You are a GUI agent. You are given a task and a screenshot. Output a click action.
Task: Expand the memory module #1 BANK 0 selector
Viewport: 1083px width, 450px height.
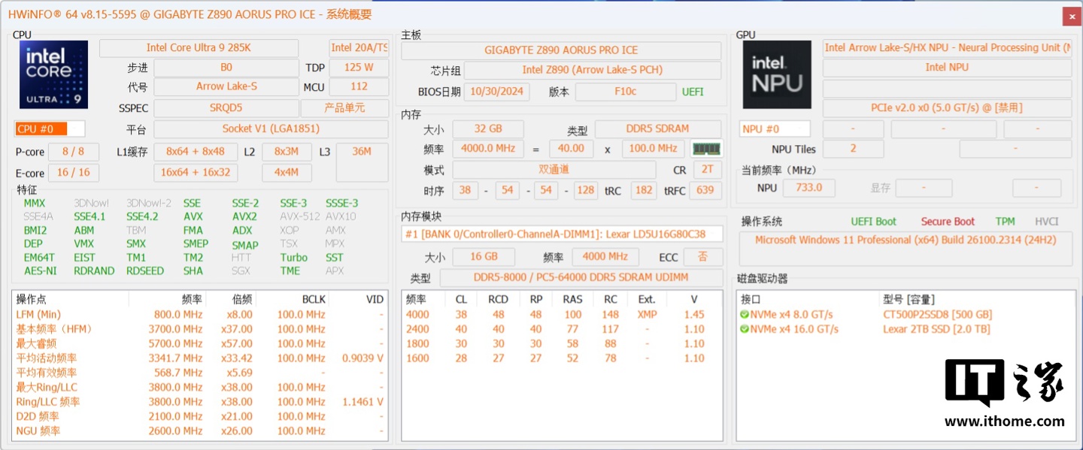click(x=561, y=234)
